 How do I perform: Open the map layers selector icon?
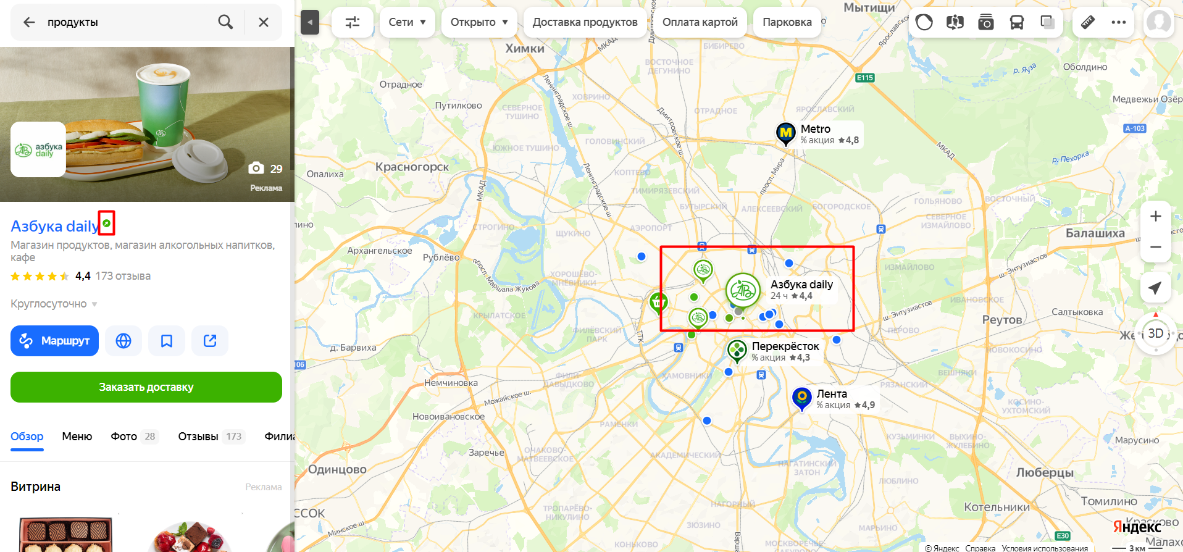[1048, 22]
